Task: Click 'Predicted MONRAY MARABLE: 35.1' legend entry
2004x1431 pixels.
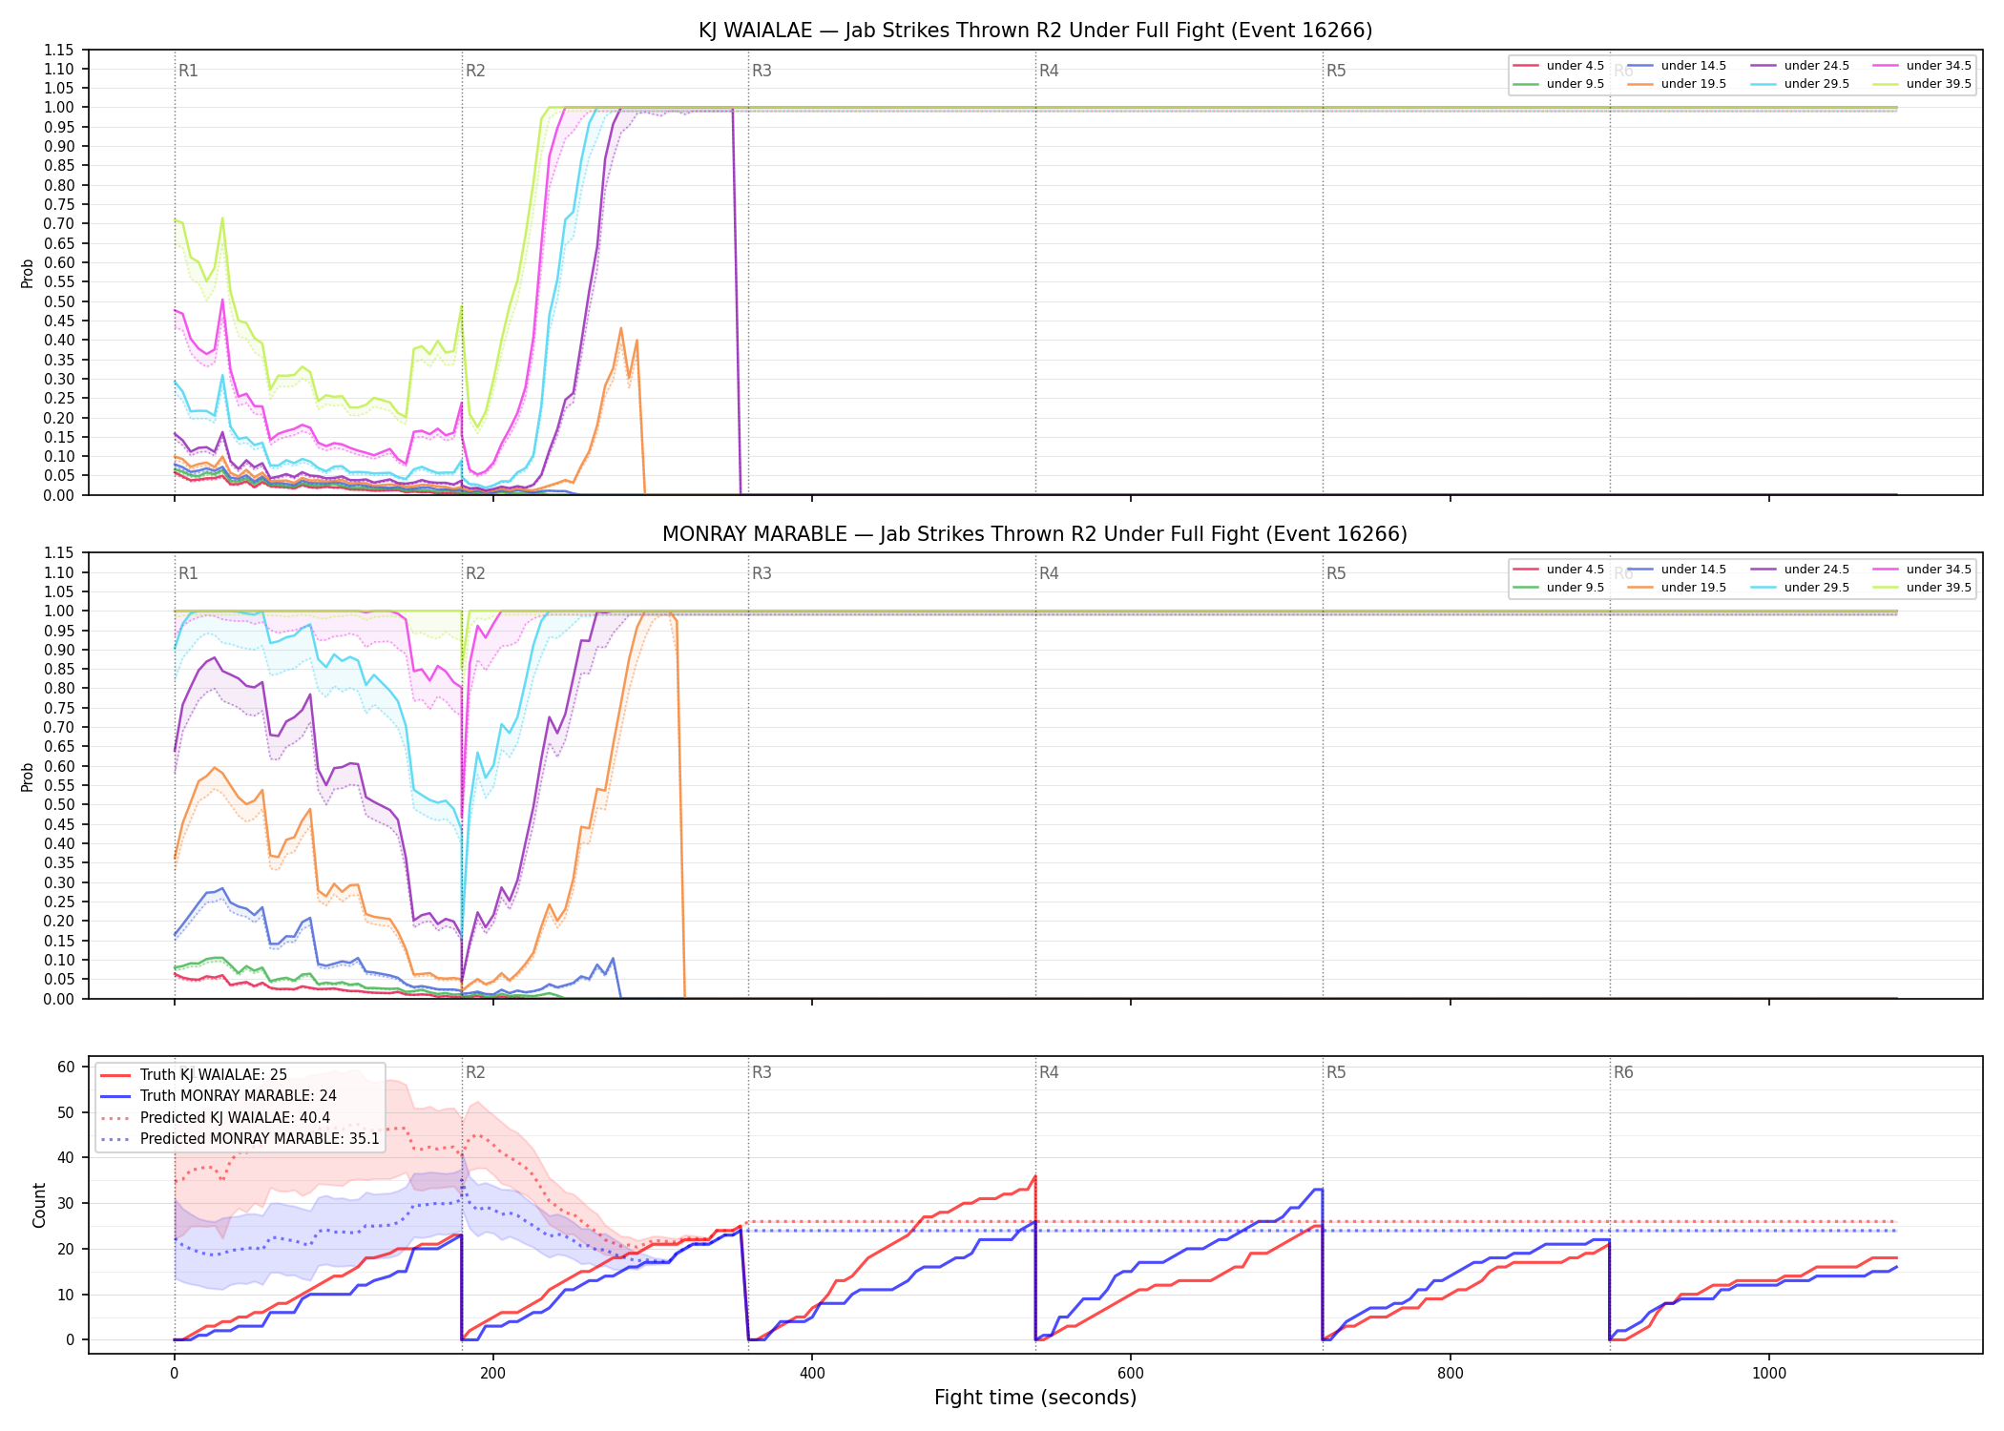Action: [240, 1139]
